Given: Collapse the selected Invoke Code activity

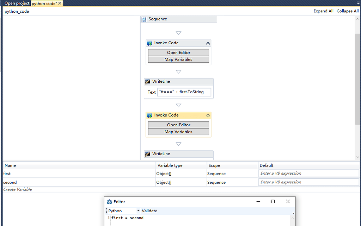Looking at the screenshot, I should [208, 115].
